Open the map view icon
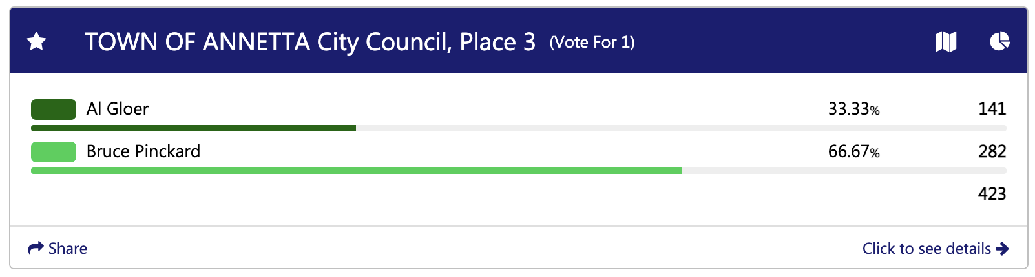 point(946,42)
